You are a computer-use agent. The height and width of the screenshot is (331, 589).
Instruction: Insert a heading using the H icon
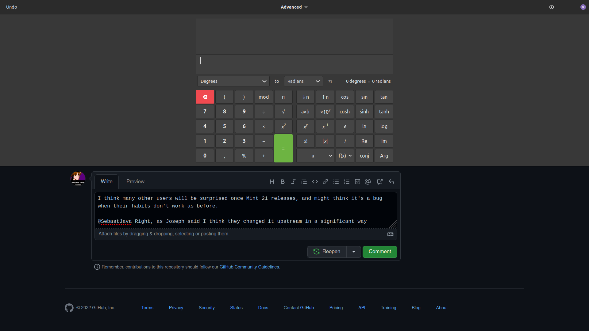point(272,181)
